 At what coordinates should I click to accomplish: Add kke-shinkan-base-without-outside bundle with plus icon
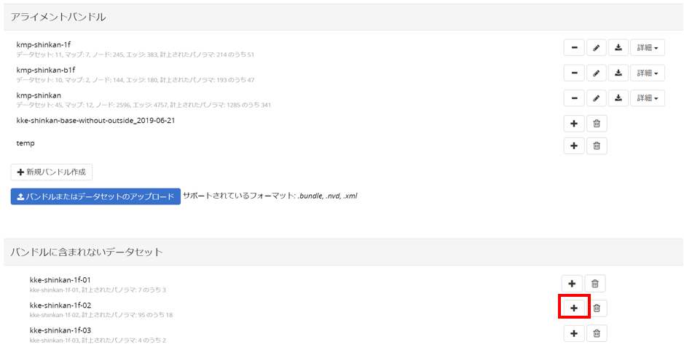(574, 124)
